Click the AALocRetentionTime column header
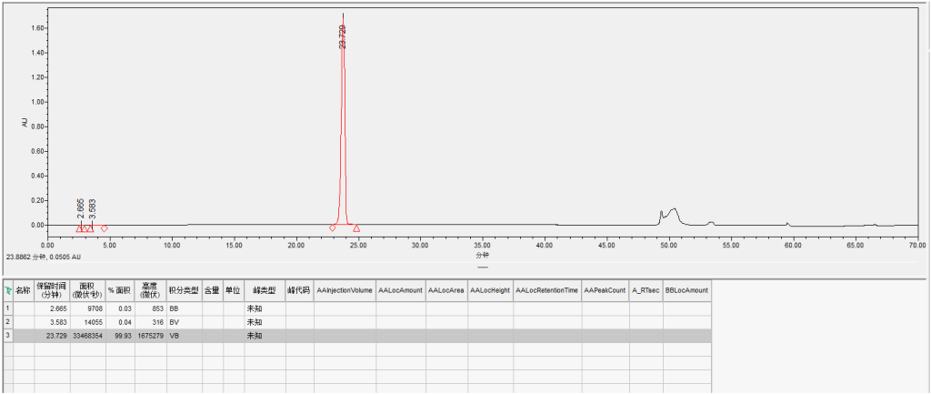The width and height of the screenshot is (931, 394). pos(546,290)
